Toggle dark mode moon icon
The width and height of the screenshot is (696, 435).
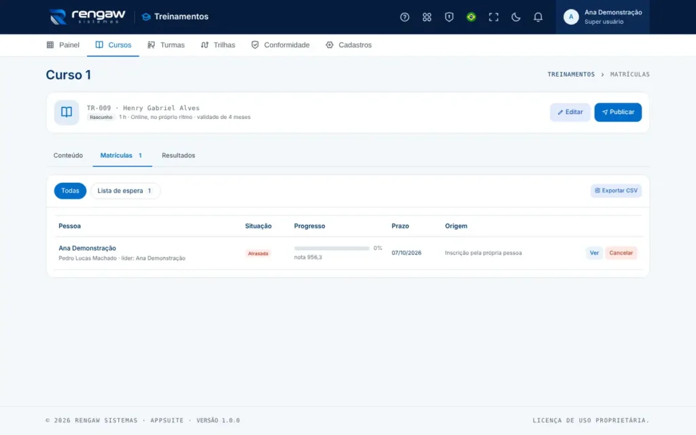[x=515, y=17]
